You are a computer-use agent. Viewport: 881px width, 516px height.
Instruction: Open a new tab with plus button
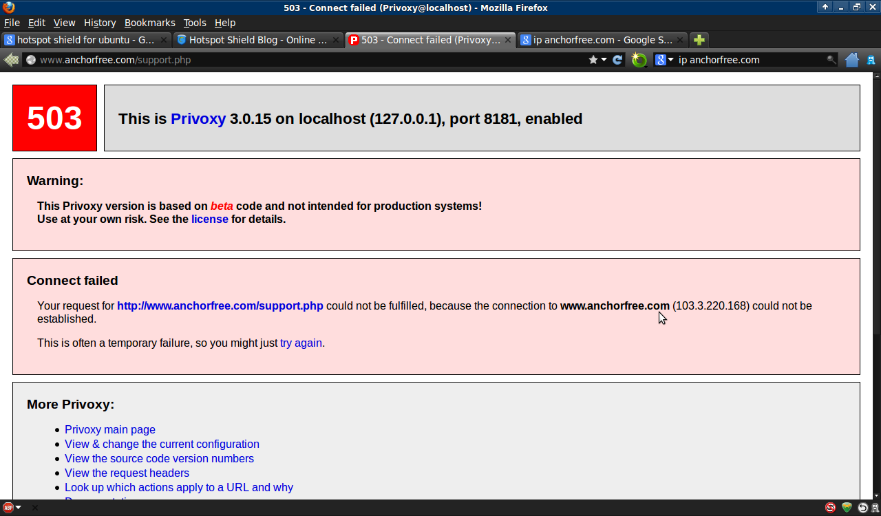[x=699, y=40]
